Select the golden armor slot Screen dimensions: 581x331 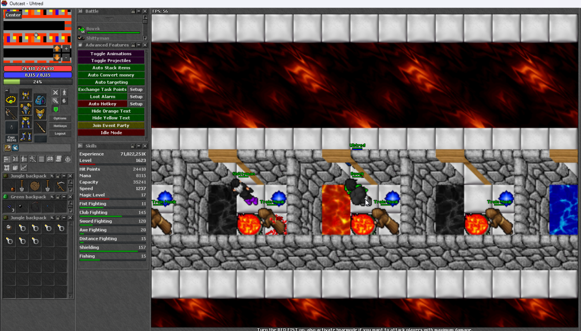coord(26,109)
